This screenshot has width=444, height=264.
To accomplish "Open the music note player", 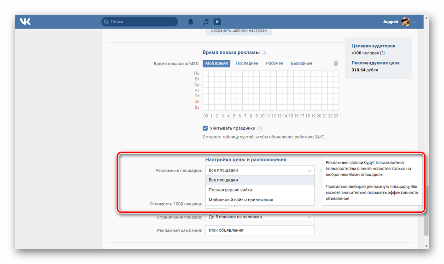I will [x=206, y=22].
